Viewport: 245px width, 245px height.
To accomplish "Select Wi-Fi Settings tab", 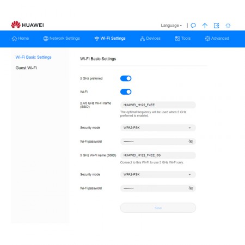I will (x=110, y=39).
